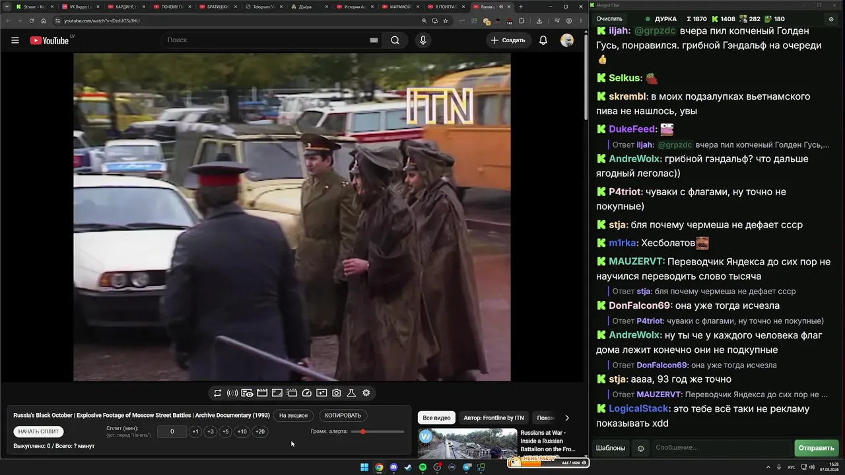Switch to the КАРДИНГ tab
This screenshot has width=845, height=475.
(126, 7)
